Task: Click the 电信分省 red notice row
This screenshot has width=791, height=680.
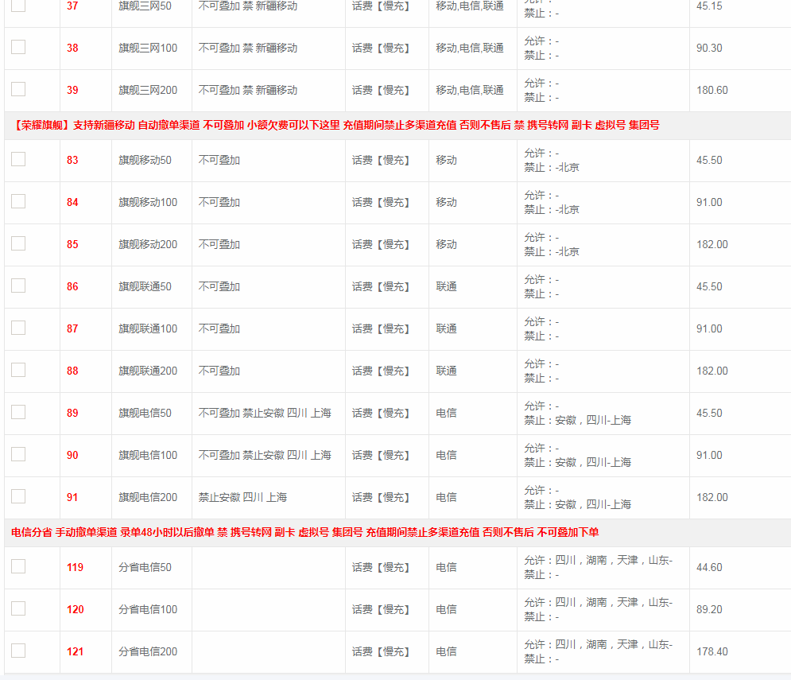Action: coord(305,532)
